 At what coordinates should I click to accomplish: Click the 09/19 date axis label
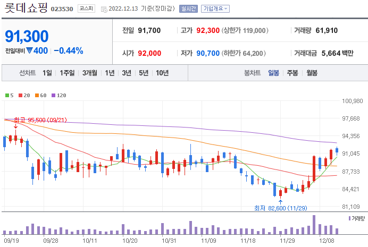pos(11,241)
